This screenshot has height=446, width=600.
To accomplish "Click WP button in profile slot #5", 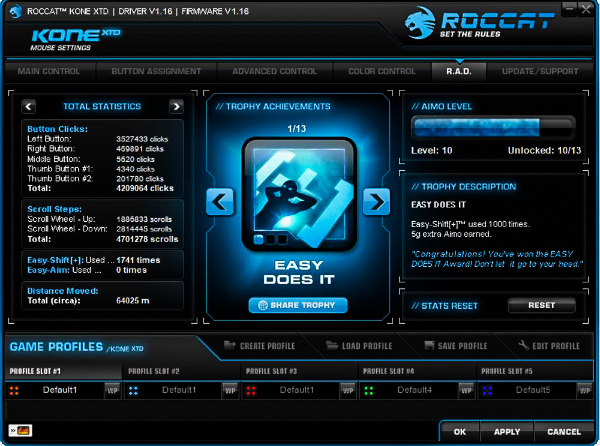I will pyautogui.click(x=584, y=391).
